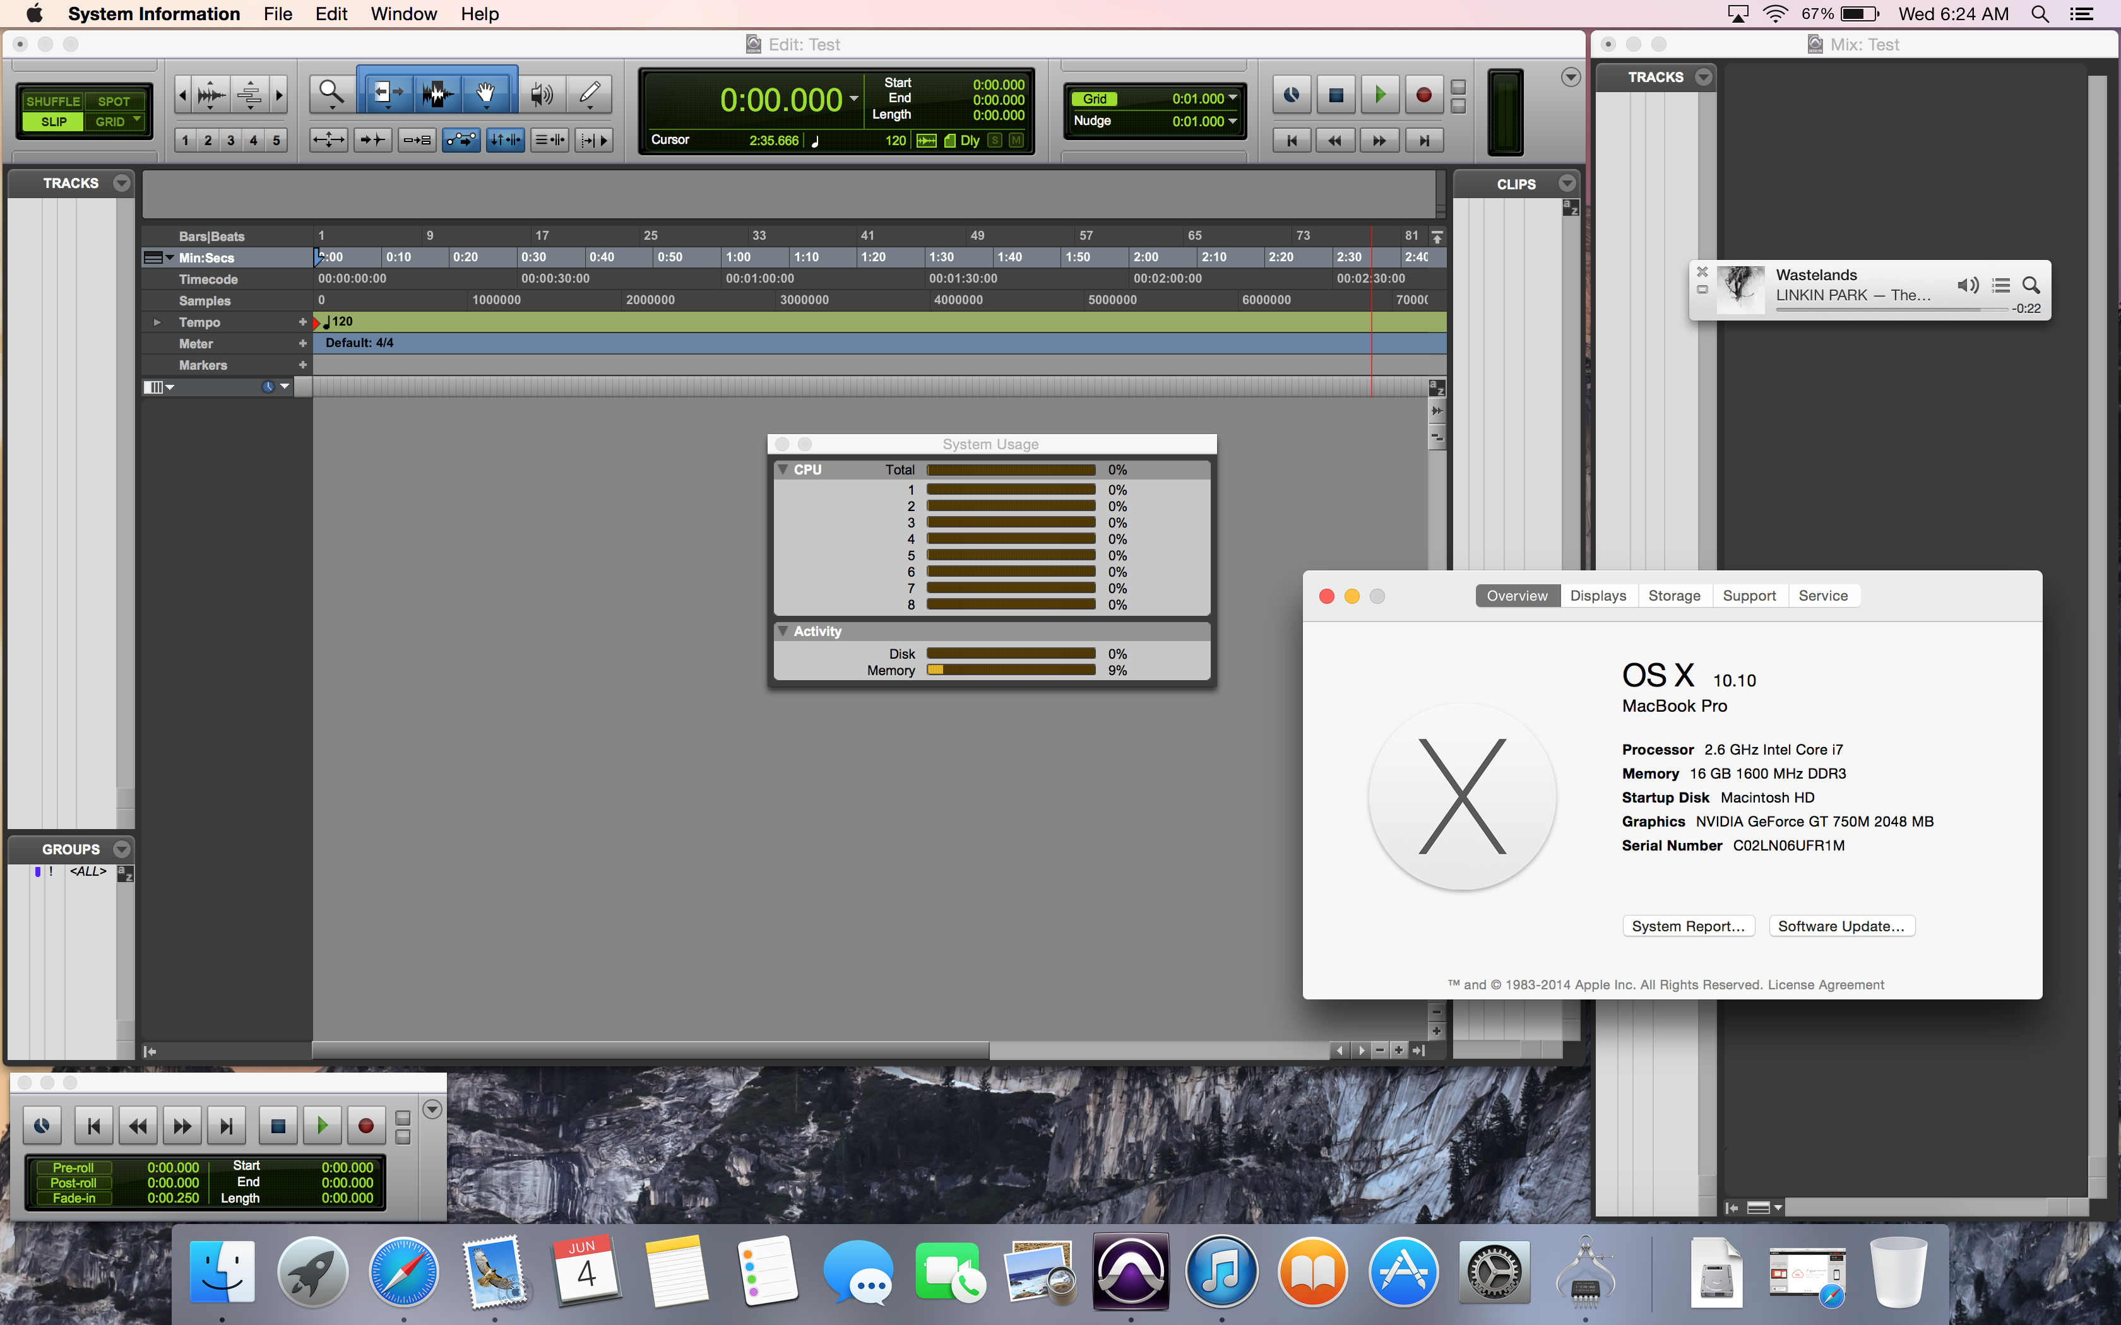2121x1325 pixels.
Task: Collapse the CPU section in System Usage
Action: tap(783, 469)
